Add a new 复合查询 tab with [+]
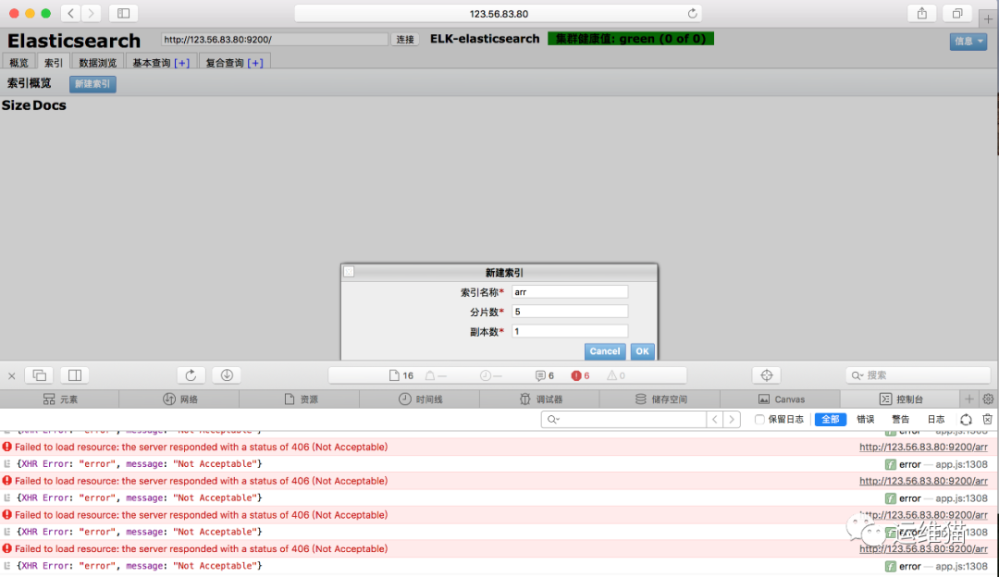The height and width of the screenshot is (577, 999). click(255, 62)
